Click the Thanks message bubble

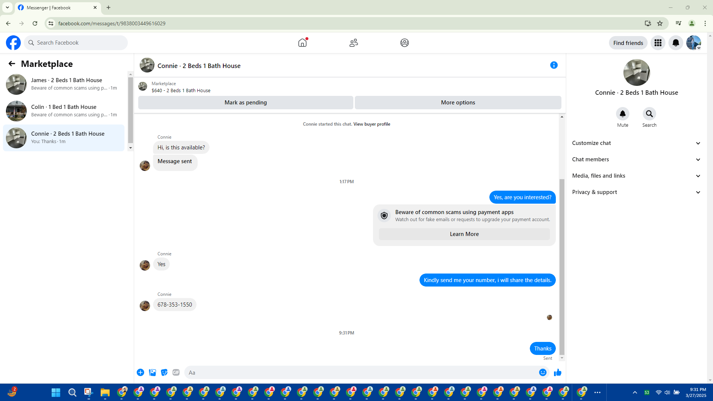[542, 349]
